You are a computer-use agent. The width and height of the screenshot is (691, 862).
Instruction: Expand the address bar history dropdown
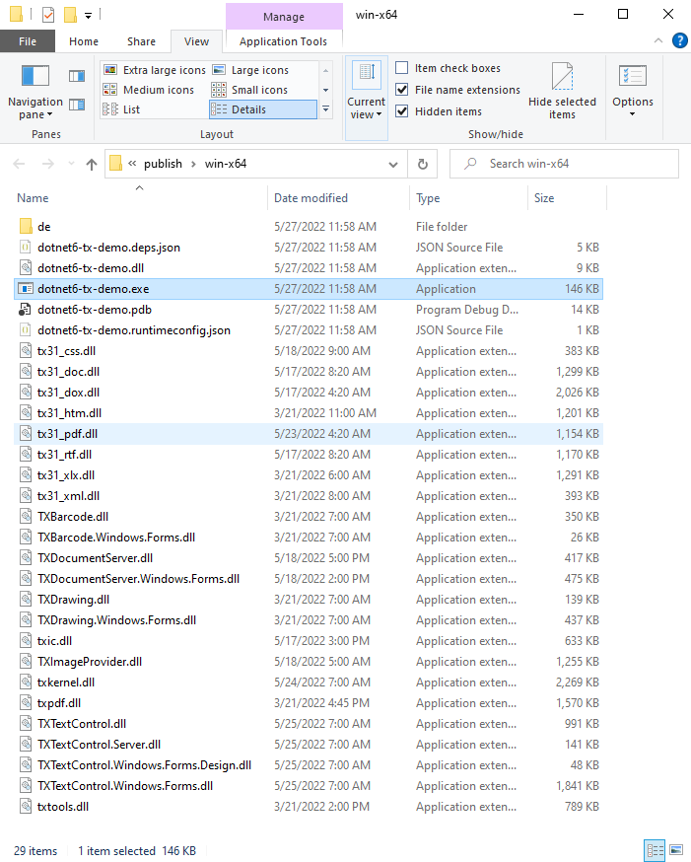coord(393,164)
